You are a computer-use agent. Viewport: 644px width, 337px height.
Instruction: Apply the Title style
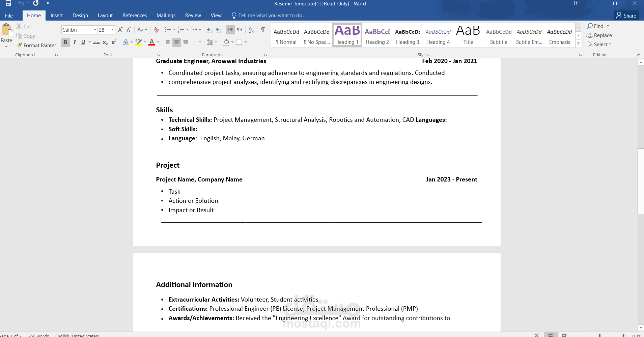pyautogui.click(x=468, y=35)
